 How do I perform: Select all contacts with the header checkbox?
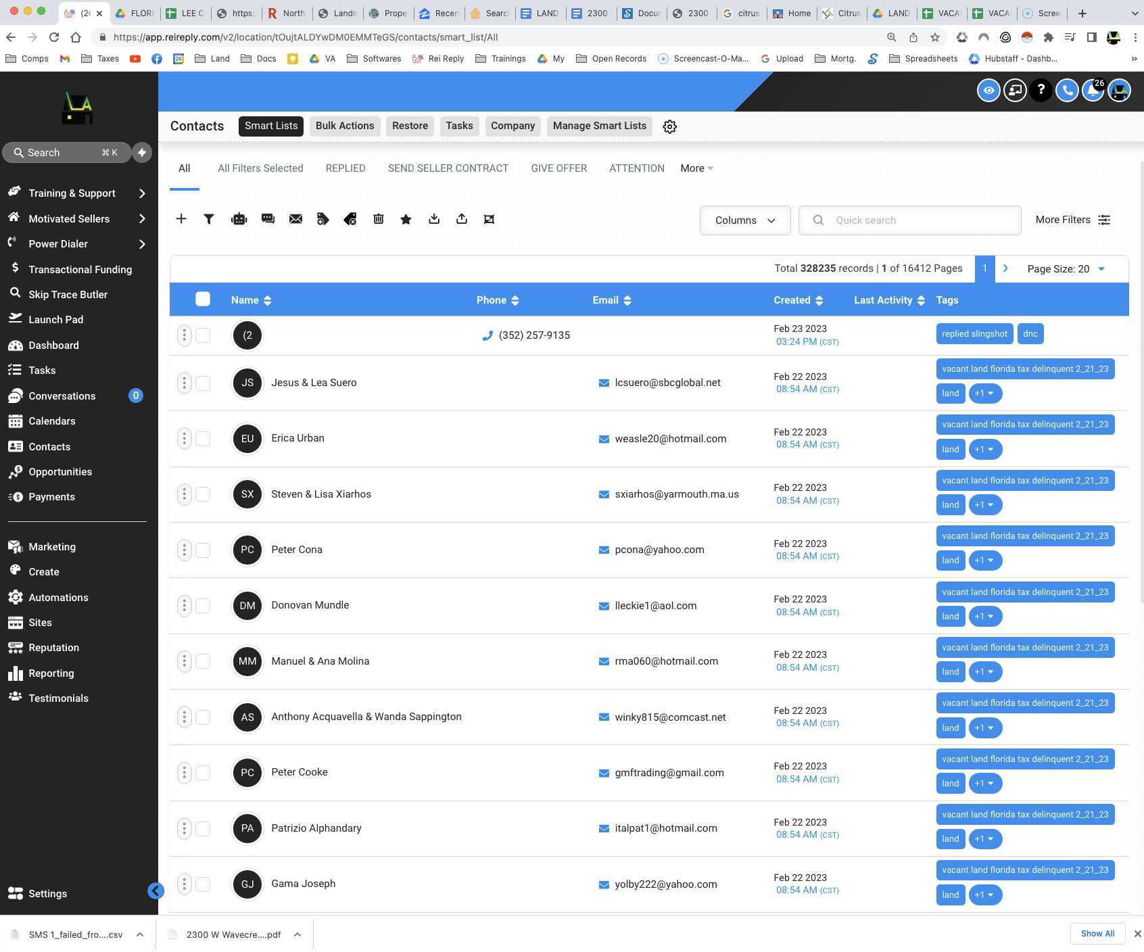[202, 299]
